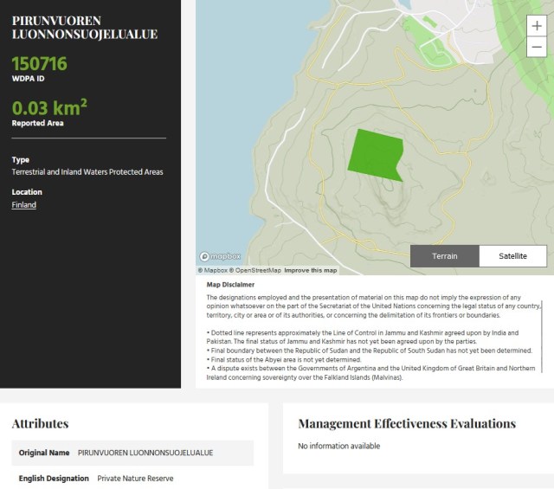Click the WDPA ID number 150716
The image size is (554, 489).
pyautogui.click(x=39, y=64)
